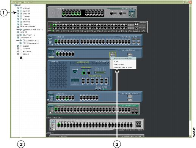196x148 pixels.
Task: Click the DMZ community icon at tree top
Action: click(16, 5)
